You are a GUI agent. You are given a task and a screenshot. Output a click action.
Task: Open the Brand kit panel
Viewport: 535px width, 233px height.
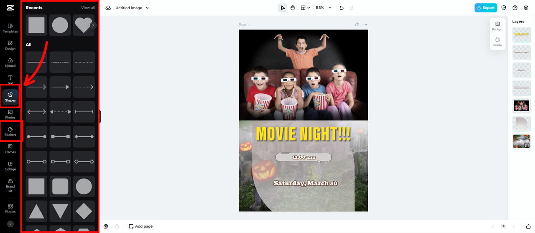tap(10, 185)
